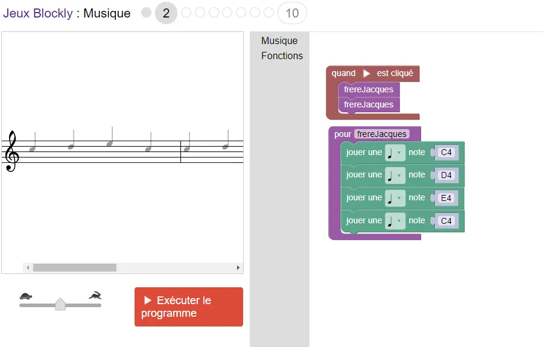The image size is (543, 347).
Task: Open the Fonctions toolbox category
Action: 282,56
